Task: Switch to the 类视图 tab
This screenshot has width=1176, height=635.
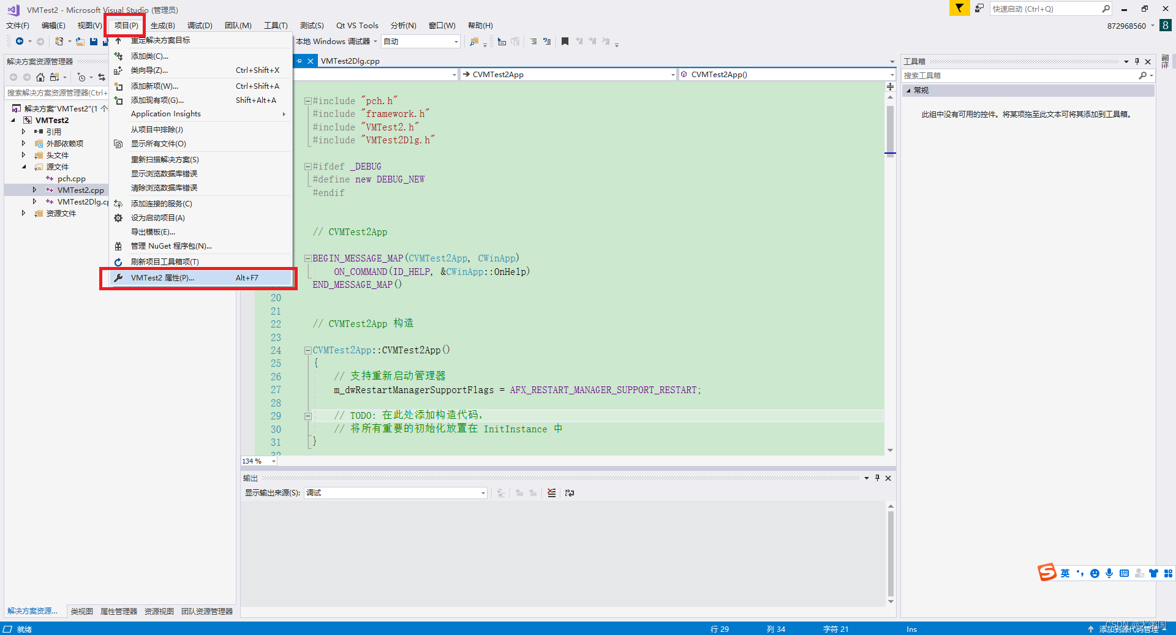Action: pyautogui.click(x=81, y=611)
